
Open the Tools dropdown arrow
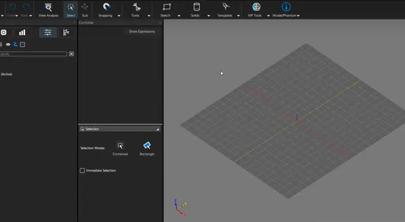(x=149, y=16)
